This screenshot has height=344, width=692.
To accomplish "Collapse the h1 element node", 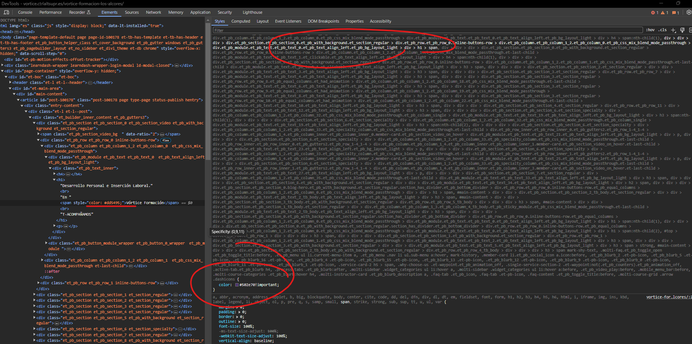I will tap(55, 180).
